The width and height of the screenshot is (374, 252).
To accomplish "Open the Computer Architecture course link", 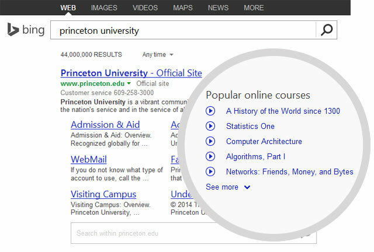I will (264, 142).
